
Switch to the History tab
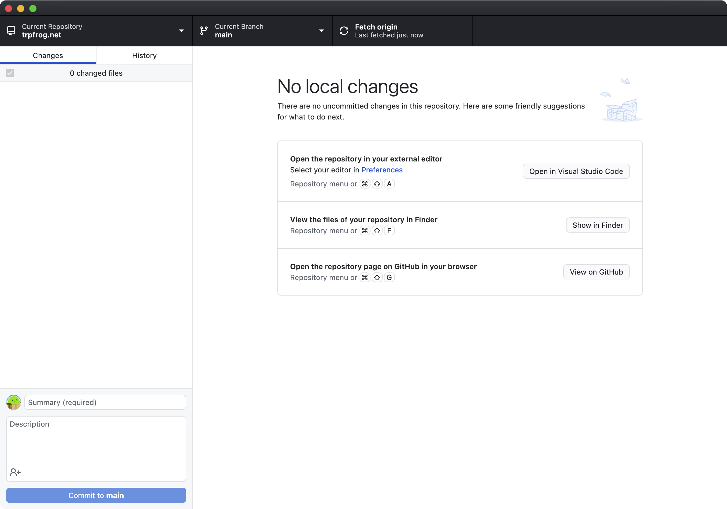click(144, 56)
